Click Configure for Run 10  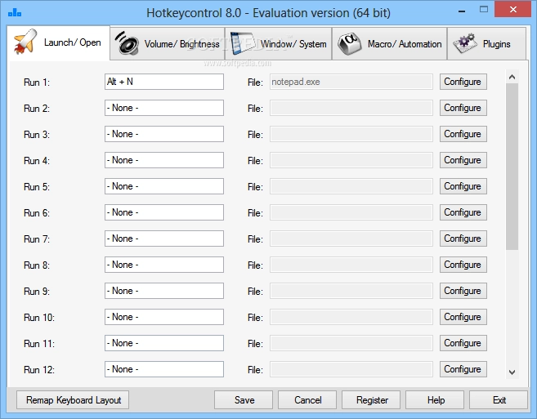(463, 317)
